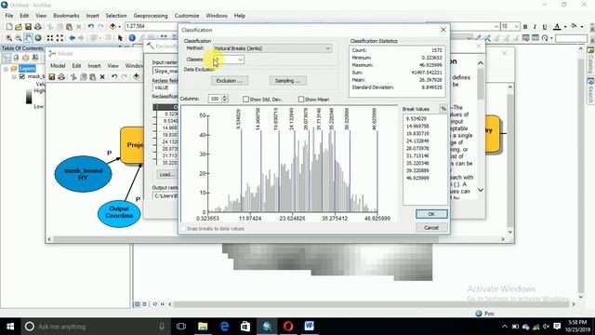Screen dimensions: 595x335
Task: Create a new map document in ArcMap
Action: pos(9,27)
